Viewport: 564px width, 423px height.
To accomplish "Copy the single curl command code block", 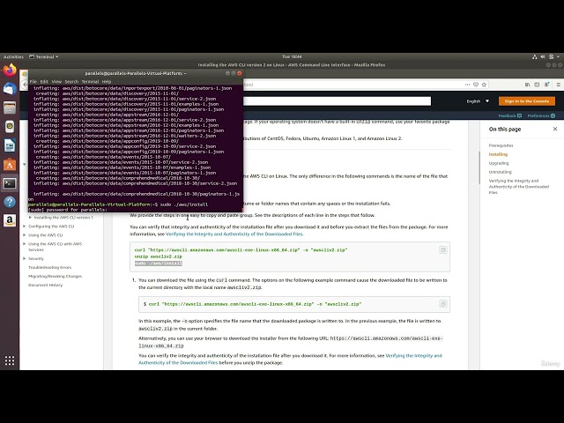I will (x=443, y=304).
